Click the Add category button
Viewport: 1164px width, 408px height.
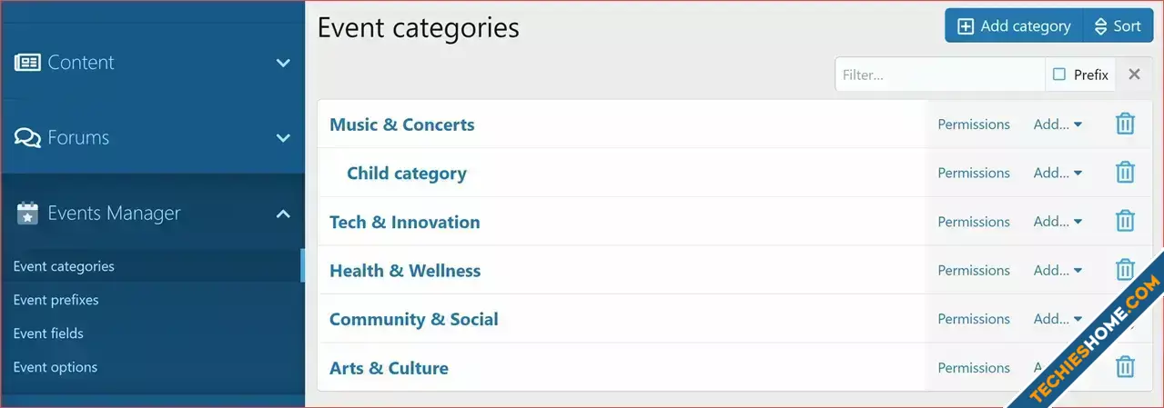click(x=1014, y=26)
